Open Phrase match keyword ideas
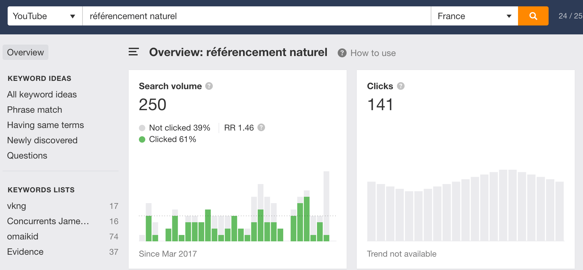Image resolution: width=583 pixels, height=270 pixels. click(34, 110)
